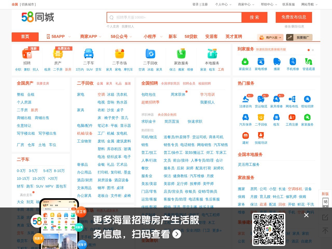
Task: Open the 二手车 used car icon
Action: 89,53
